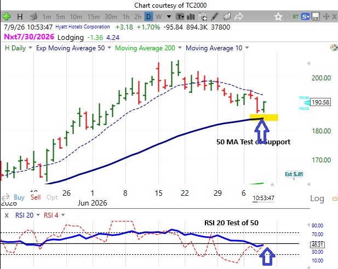Close the RSI pane with x
The image size is (338, 269).
pos(7,215)
